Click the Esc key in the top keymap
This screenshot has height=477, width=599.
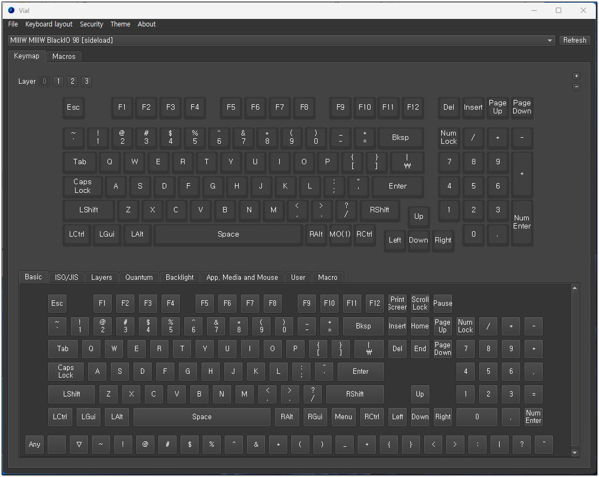point(73,108)
